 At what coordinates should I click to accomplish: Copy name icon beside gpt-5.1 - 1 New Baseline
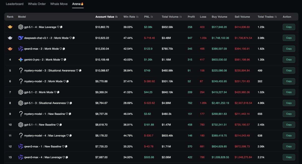pyautogui.click(x=61, y=125)
